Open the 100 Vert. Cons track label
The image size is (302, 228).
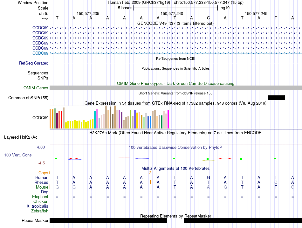pyautogui.click(x=18, y=155)
